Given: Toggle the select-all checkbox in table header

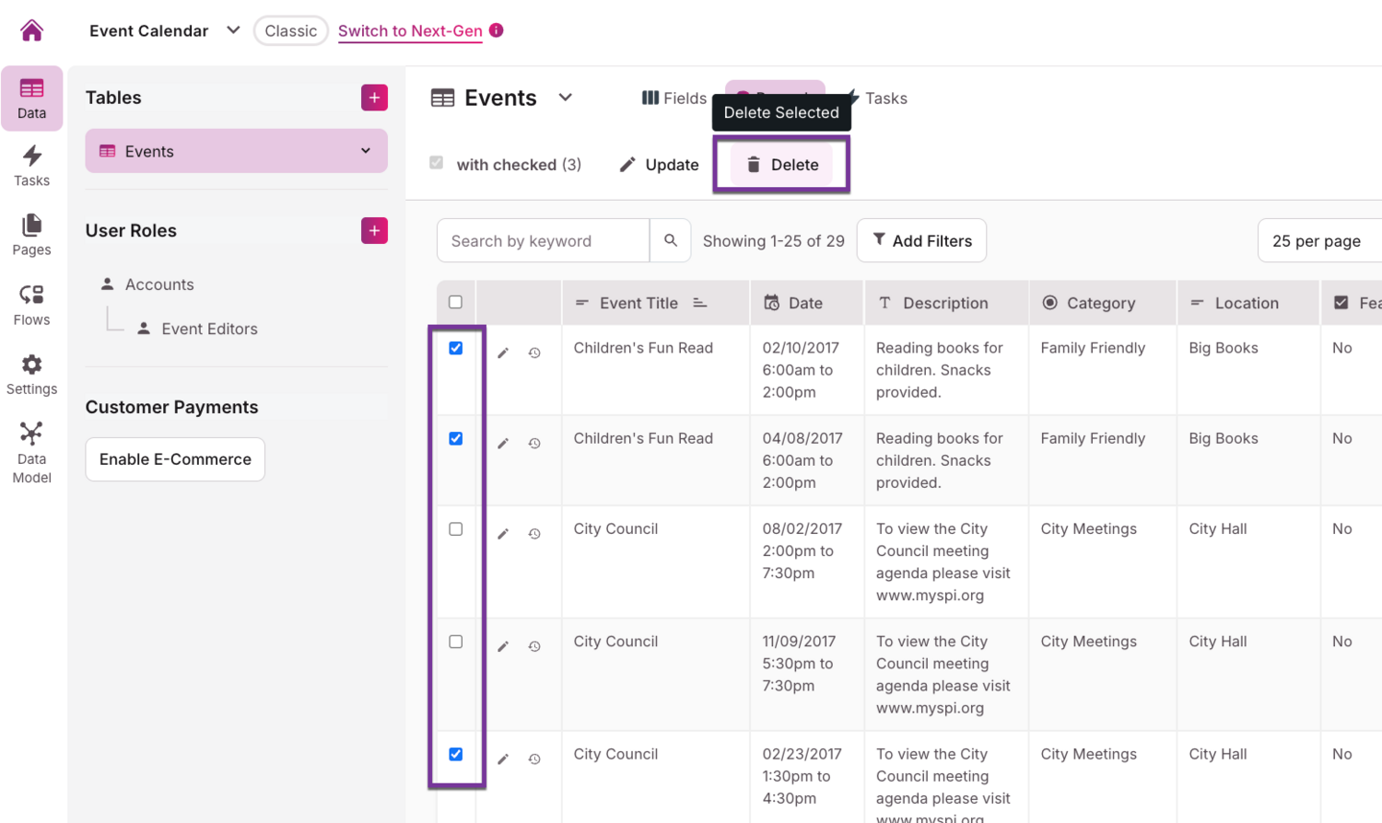Looking at the screenshot, I should (x=456, y=302).
